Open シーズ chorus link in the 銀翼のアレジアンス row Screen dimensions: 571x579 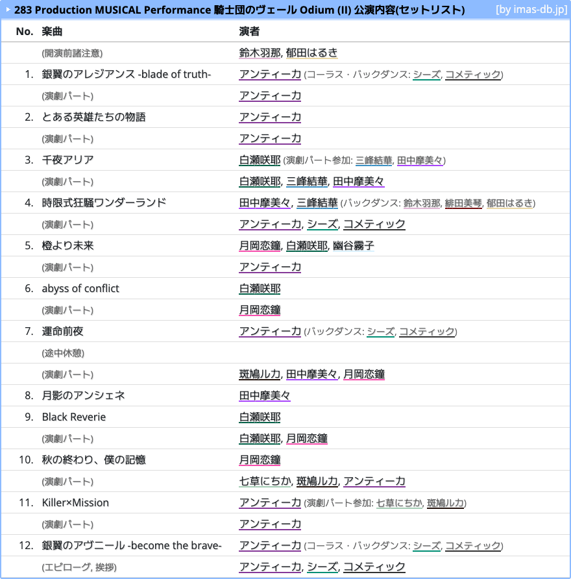(427, 74)
